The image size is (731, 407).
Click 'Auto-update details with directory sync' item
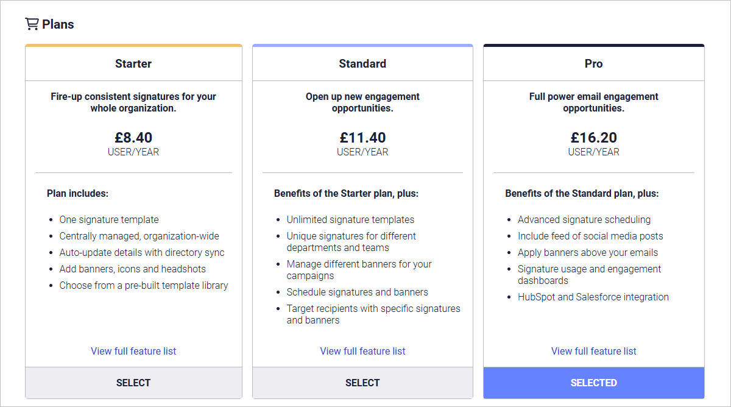coord(142,253)
